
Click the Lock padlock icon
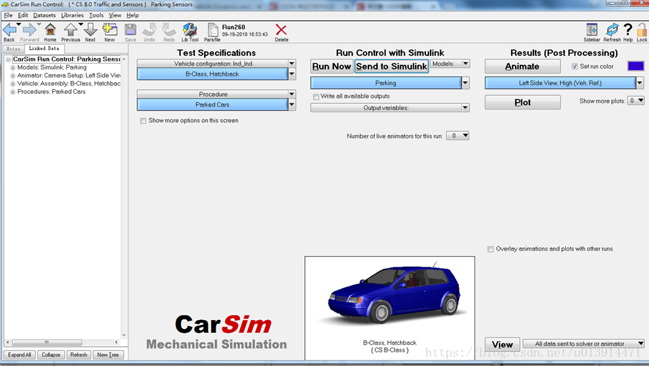[x=642, y=30]
